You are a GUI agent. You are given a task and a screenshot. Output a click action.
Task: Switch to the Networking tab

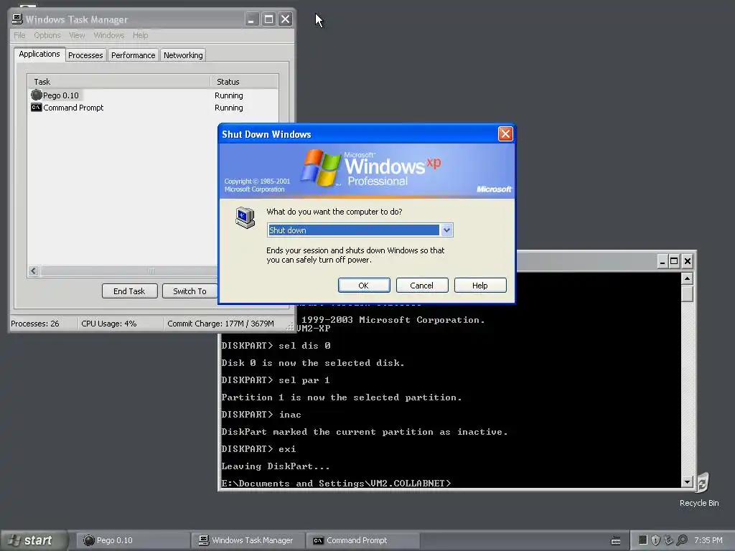point(183,55)
